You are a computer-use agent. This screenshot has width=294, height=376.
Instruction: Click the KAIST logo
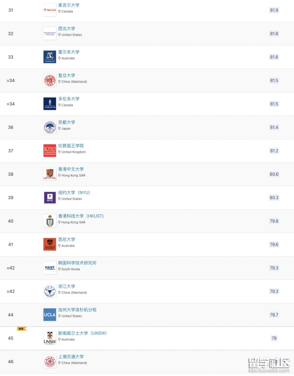click(x=50, y=268)
